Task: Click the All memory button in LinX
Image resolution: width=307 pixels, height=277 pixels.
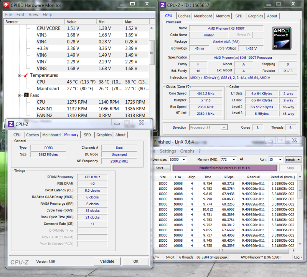Action: (241, 159)
